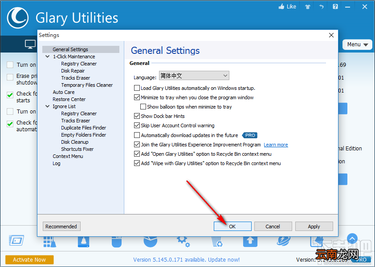This screenshot has width=375, height=267.
Task: Click the Cancel button
Action: (273, 227)
